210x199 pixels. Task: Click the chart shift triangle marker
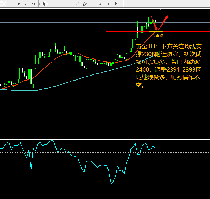161,9
